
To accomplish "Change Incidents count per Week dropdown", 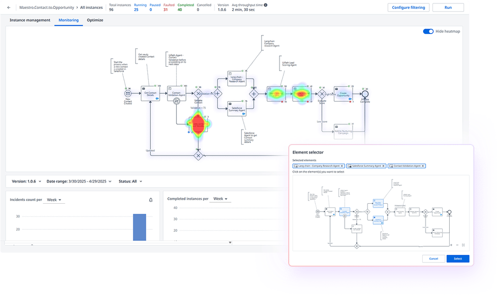I will 54,200.
